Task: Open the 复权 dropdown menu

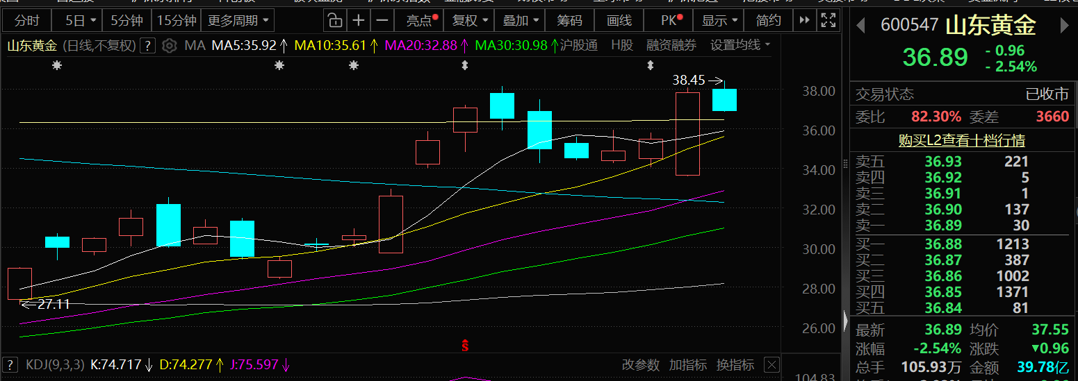Action: tap(470, 20)
